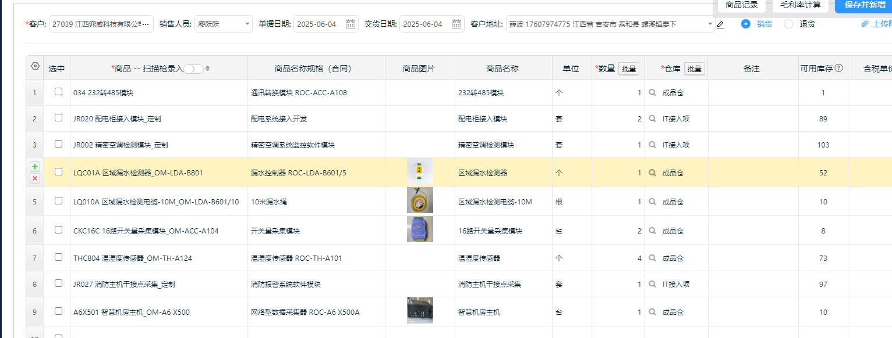
Task: Click the 批量 button beside 数量 header
Action: click(x=629, y=69)
